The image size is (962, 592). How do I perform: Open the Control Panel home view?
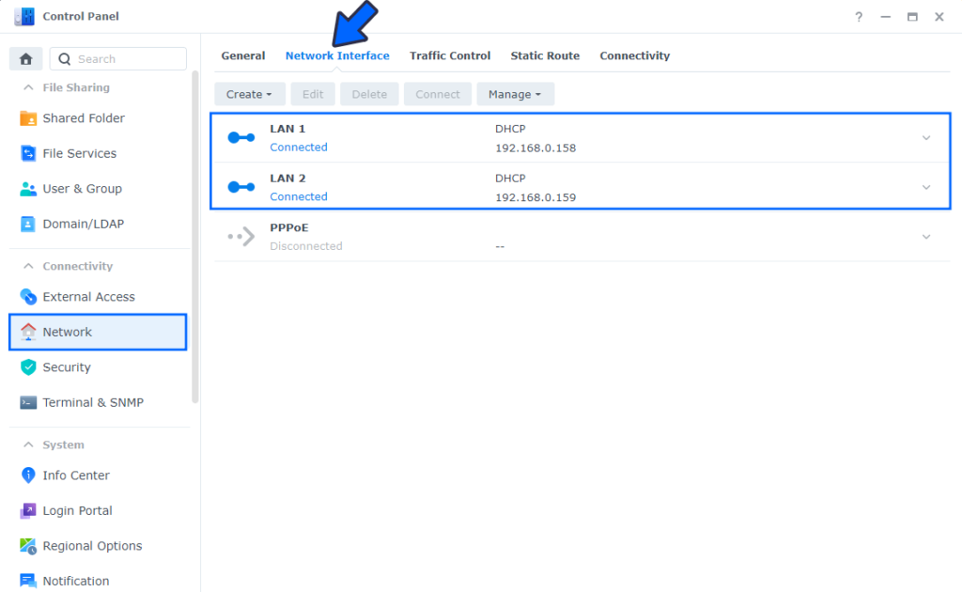pyautogui.click(x=25, y=58)
